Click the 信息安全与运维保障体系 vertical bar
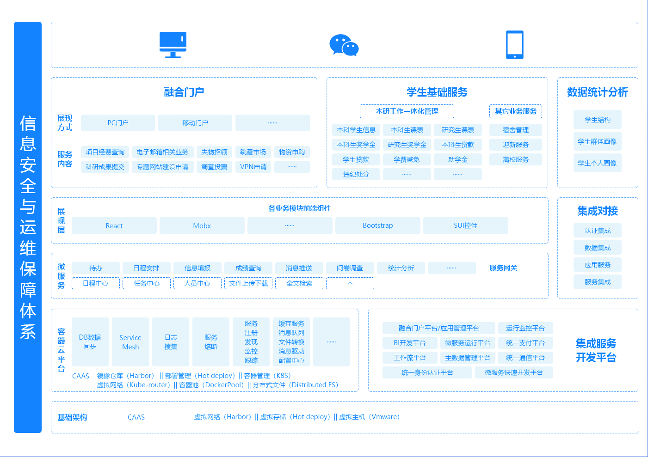 28,227
